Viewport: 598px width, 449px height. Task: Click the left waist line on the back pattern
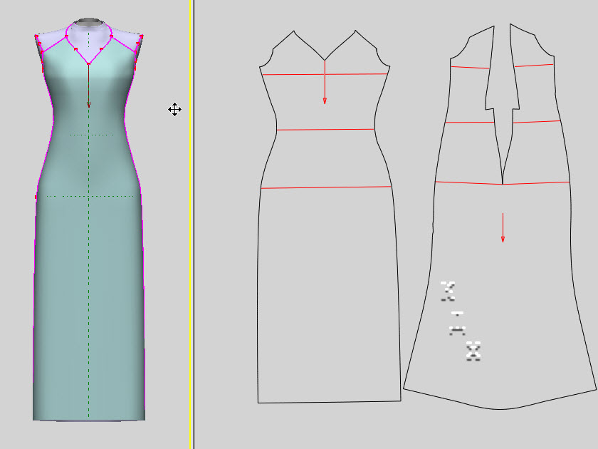469,122
